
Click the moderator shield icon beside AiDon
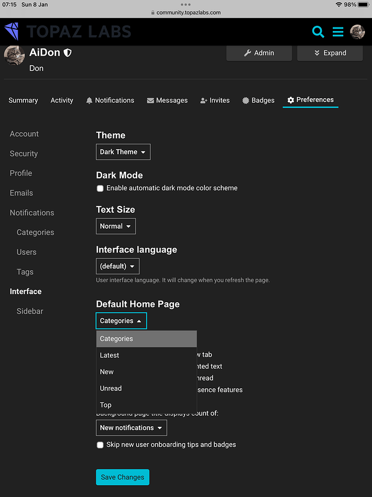tap(68, 53)
